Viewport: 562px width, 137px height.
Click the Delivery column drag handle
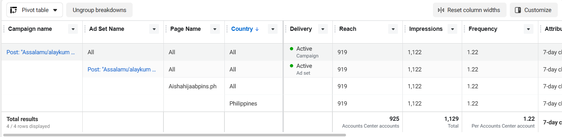[286, 29]
